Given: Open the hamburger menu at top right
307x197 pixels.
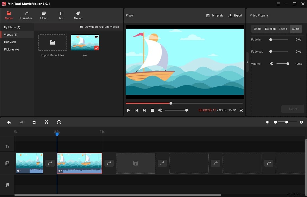Looking at the screenshot, I should pos(278,4).
